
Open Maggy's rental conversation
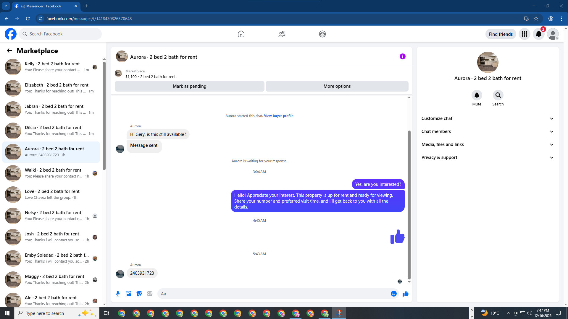(x=51, y=279)
